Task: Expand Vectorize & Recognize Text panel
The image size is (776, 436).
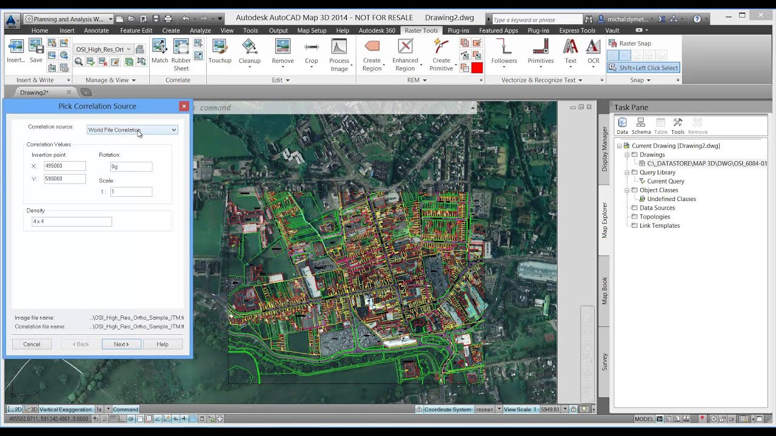Action: [x=542, y=80]
